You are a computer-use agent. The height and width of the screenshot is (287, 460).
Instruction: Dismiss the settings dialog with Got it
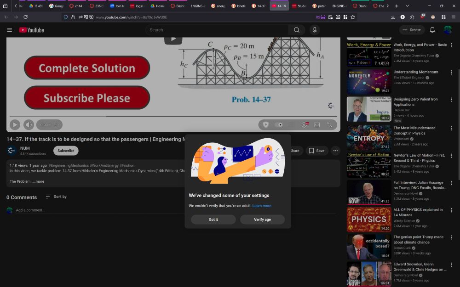(213, 219)
